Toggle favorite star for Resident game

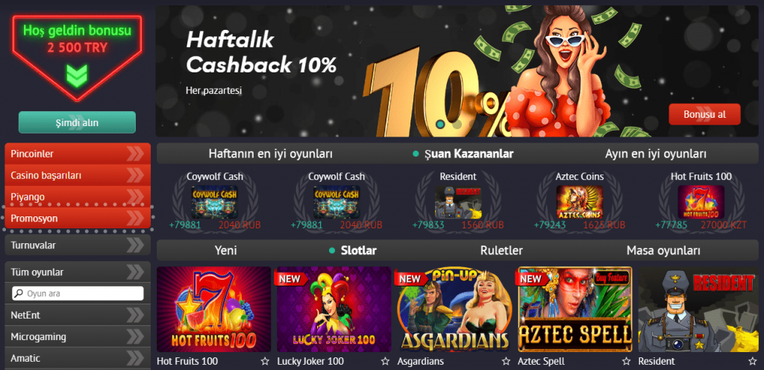click(x=752, y=361)
